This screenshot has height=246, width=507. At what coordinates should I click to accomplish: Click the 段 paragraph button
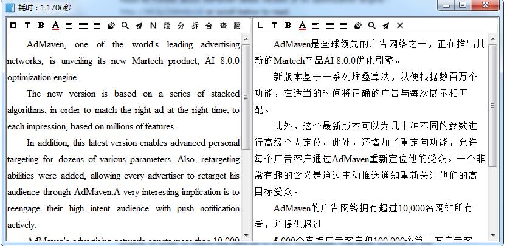(167, 26)
